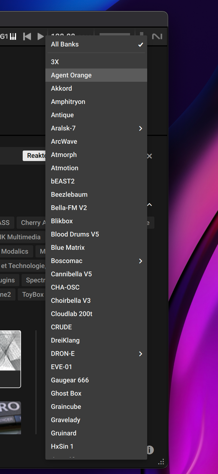Image resolution: width=218 pixels, height=474 pixels.
Task: Select the Spectr vendor tag
Action: coord(34,280)
